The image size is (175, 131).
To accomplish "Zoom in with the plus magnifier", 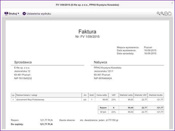I will pos(162,13).
